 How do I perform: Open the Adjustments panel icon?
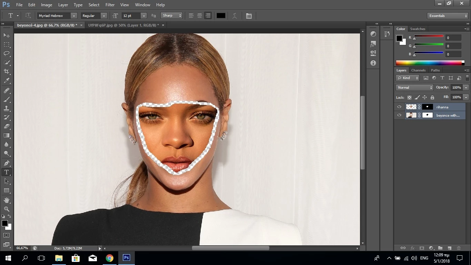373,34
